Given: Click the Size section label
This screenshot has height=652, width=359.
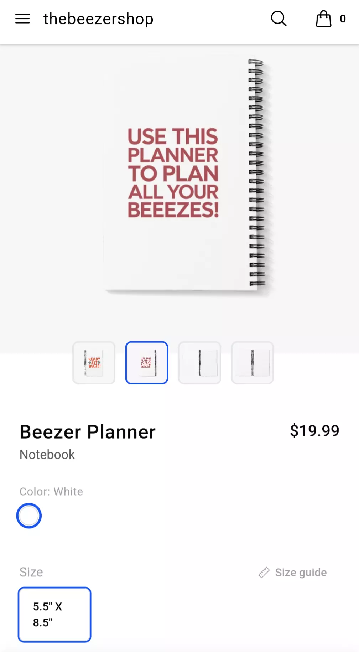Looking at the screenshot, I should pyautogui.click(x=31, y=572).
